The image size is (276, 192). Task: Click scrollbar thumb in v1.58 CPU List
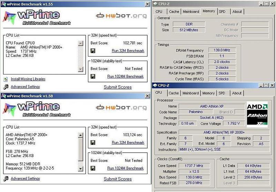(x=80, y=150)
